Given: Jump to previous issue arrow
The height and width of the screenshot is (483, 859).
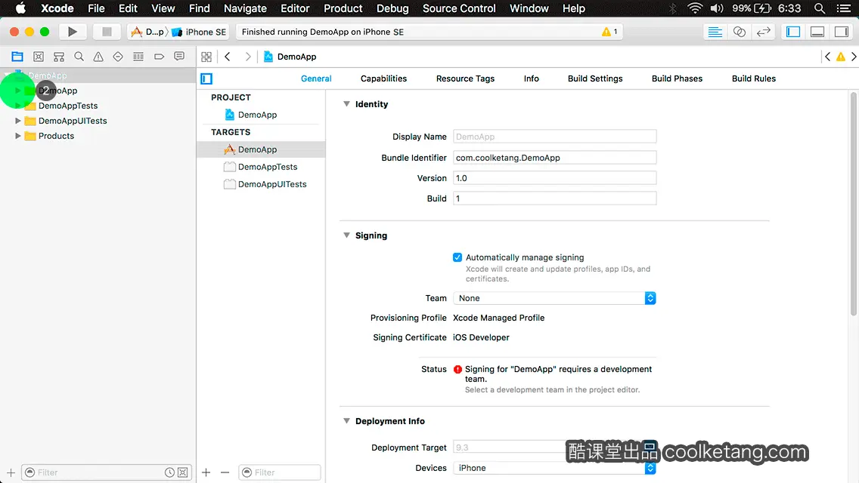Looking at the screenshot, I should [828, 57].
